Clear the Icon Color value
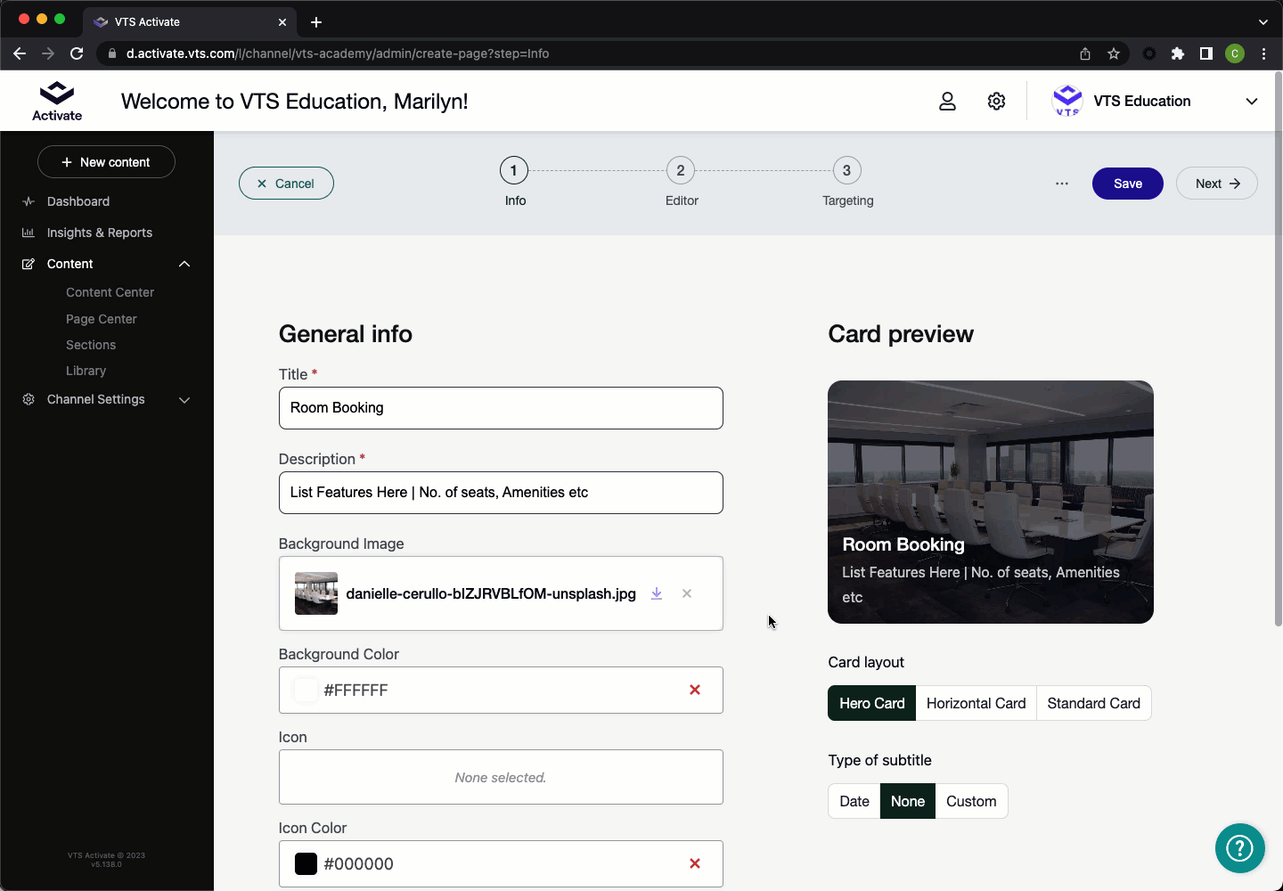 pos(695,863)
